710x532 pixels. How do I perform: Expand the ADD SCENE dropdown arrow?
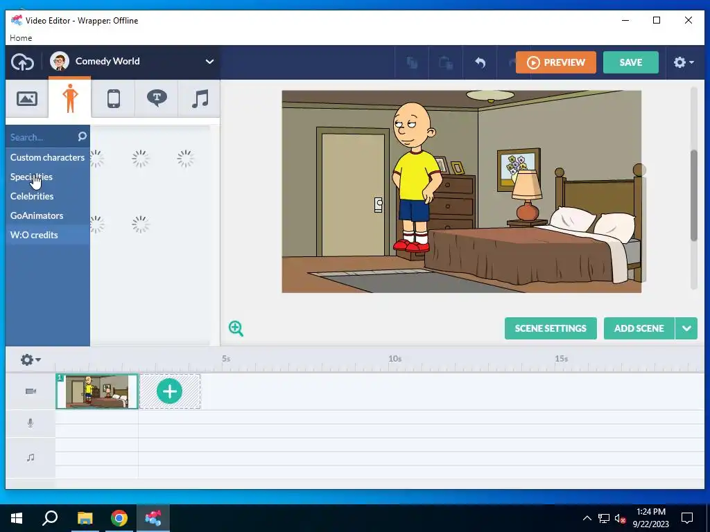coord(686,328)
